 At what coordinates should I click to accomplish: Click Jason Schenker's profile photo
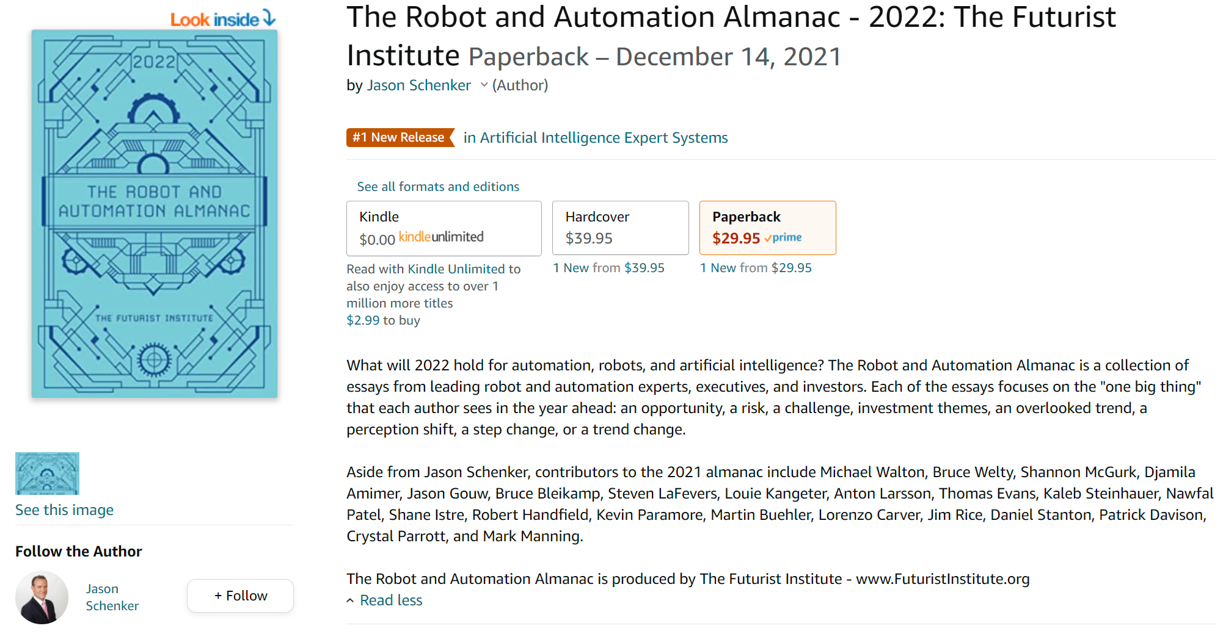tap(42, 597)
